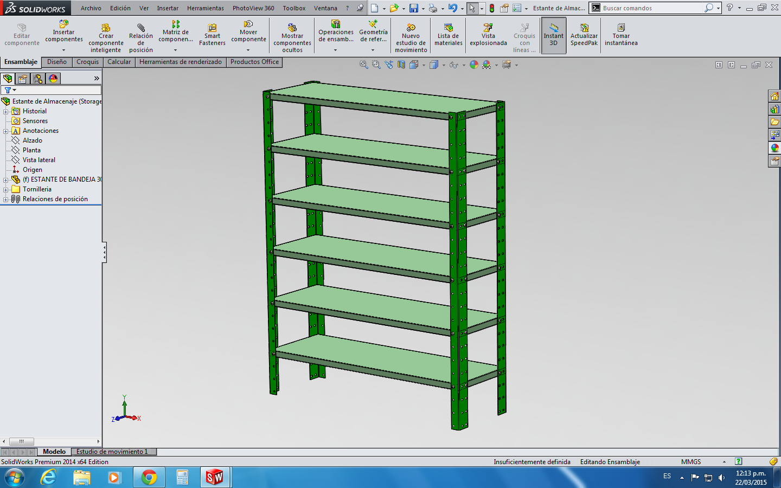The image size is (781, 488).
Task: Click the Previous View icon
Action: (x=389, y=65)
